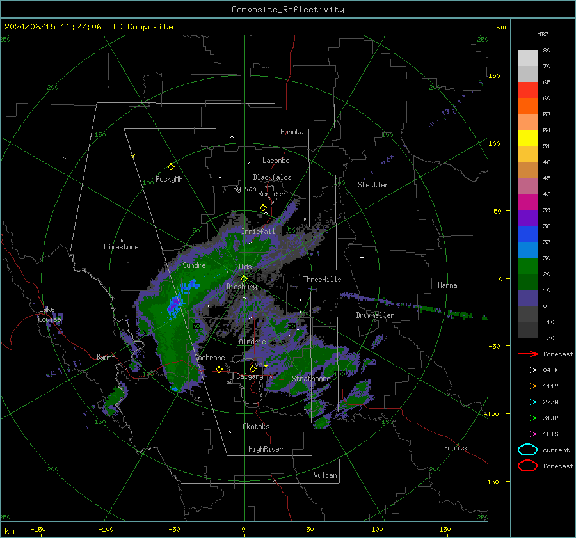Image resolution: width=576 pixels, height=538 pixels.
Task: Click the bright blue dBZ swatch
Action: click(x=527, y=233)
